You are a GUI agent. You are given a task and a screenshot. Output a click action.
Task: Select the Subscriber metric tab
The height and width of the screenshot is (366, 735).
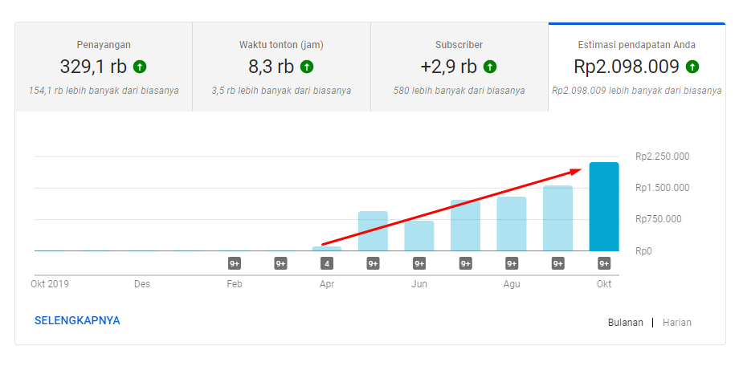459,67
